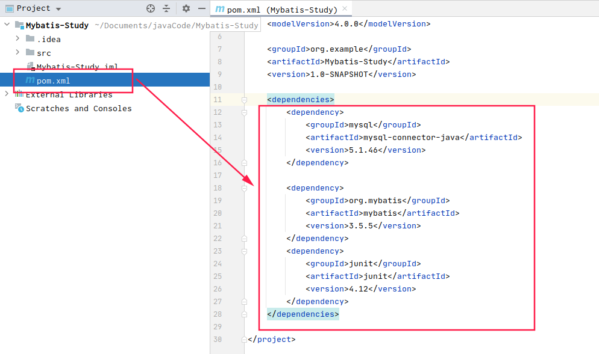Screen dimensions: 599x354
Task: Click the fold marker beside closing project tag
Action: point(244,340)
